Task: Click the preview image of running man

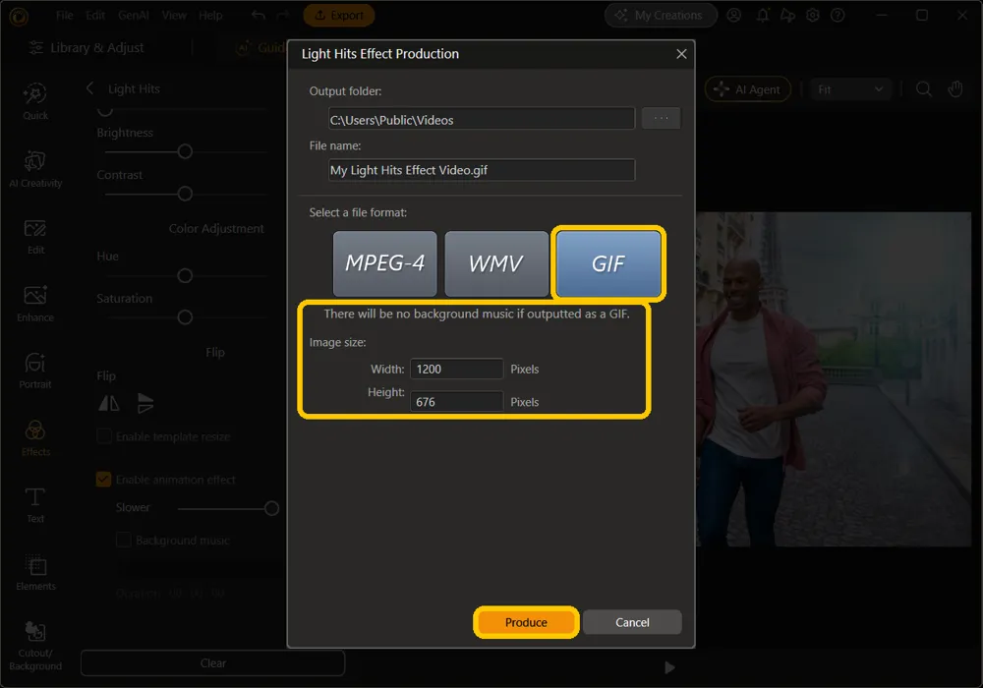Action: [834, 379]
